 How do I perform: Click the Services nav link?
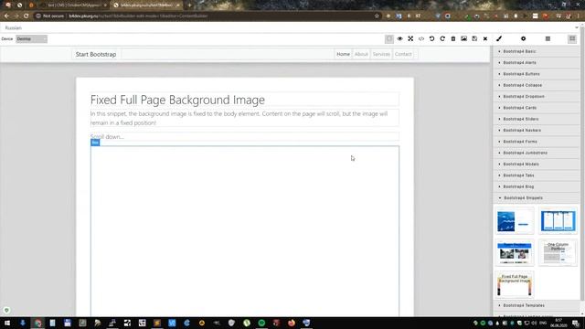coord(381,54)
